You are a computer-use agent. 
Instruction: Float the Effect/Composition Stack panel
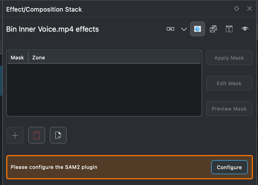click(237, 9)
